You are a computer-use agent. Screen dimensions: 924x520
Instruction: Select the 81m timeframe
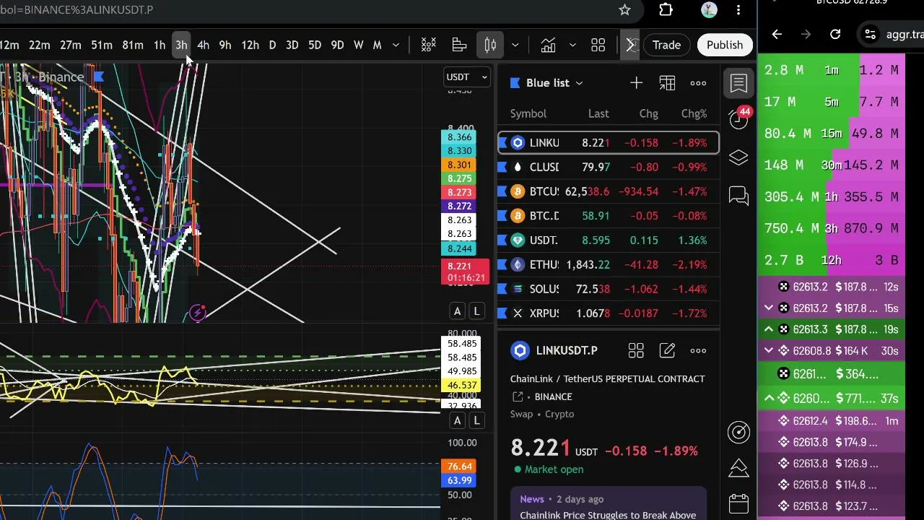tap(133, 45)
